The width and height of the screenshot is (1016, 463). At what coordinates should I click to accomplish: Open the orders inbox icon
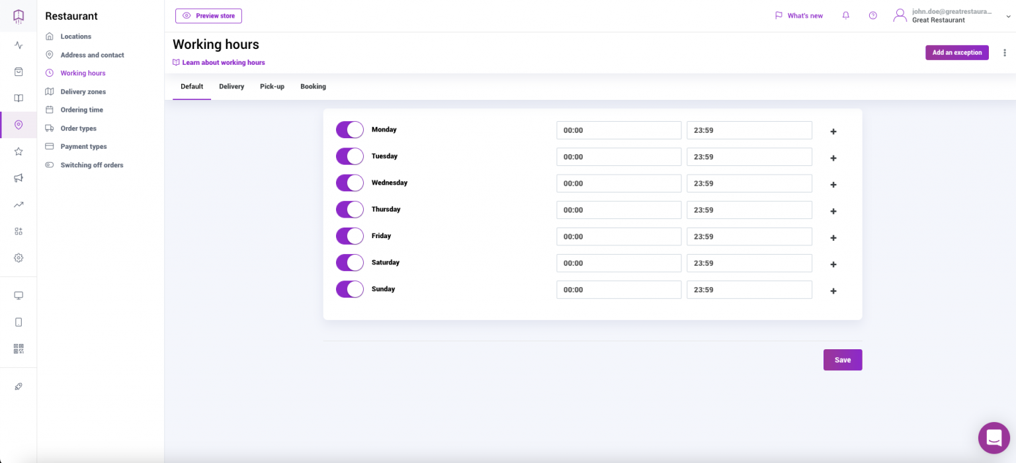point(18,71)
